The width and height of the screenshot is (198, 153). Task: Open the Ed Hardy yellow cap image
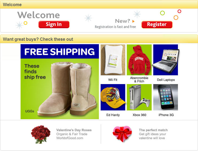coord(113,97)
